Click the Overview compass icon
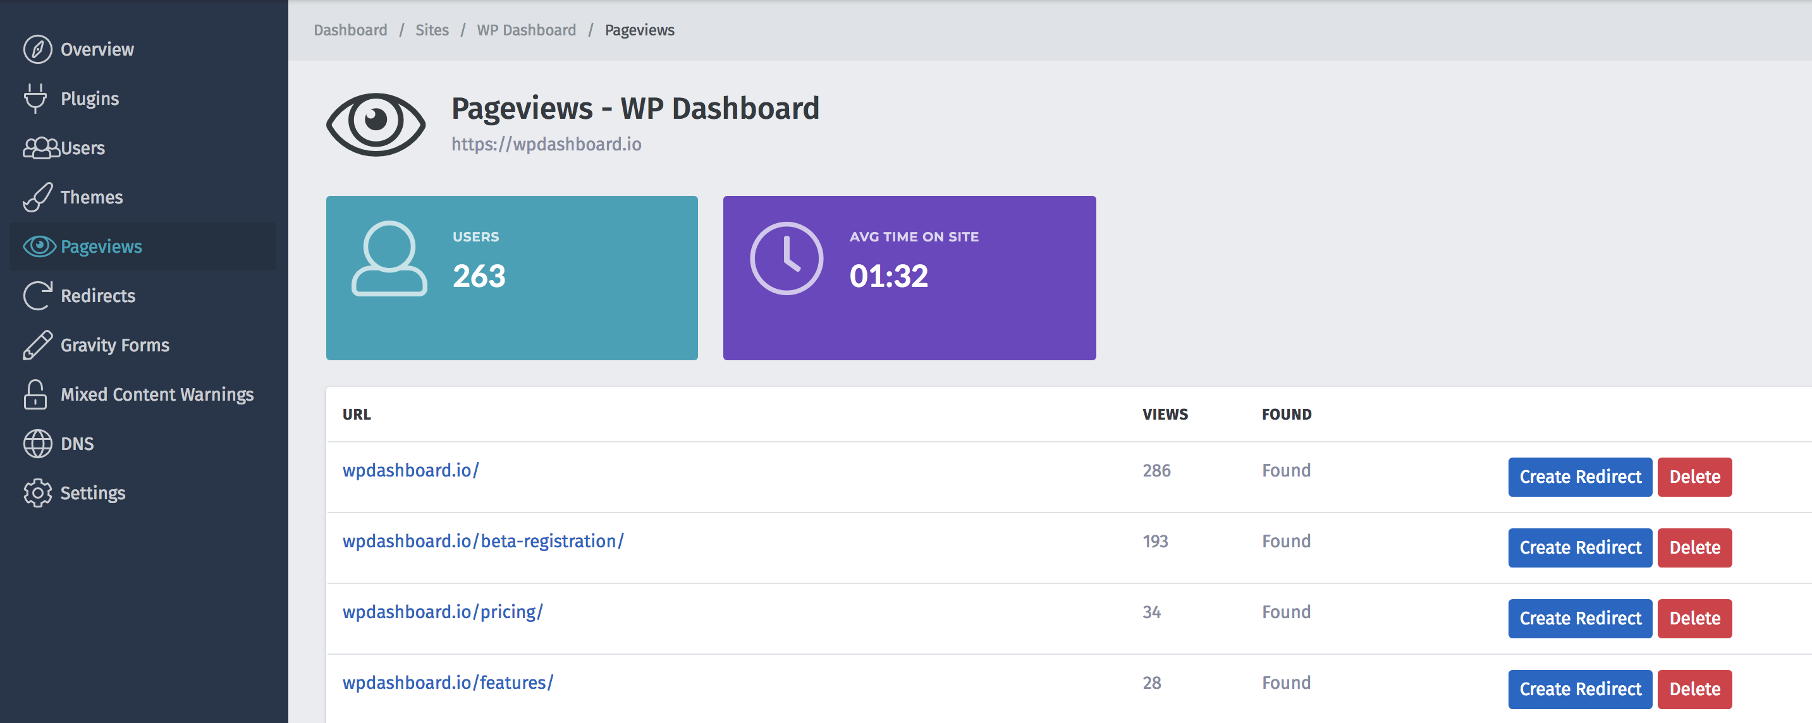1812x723 pixels. tap(37, 49)
